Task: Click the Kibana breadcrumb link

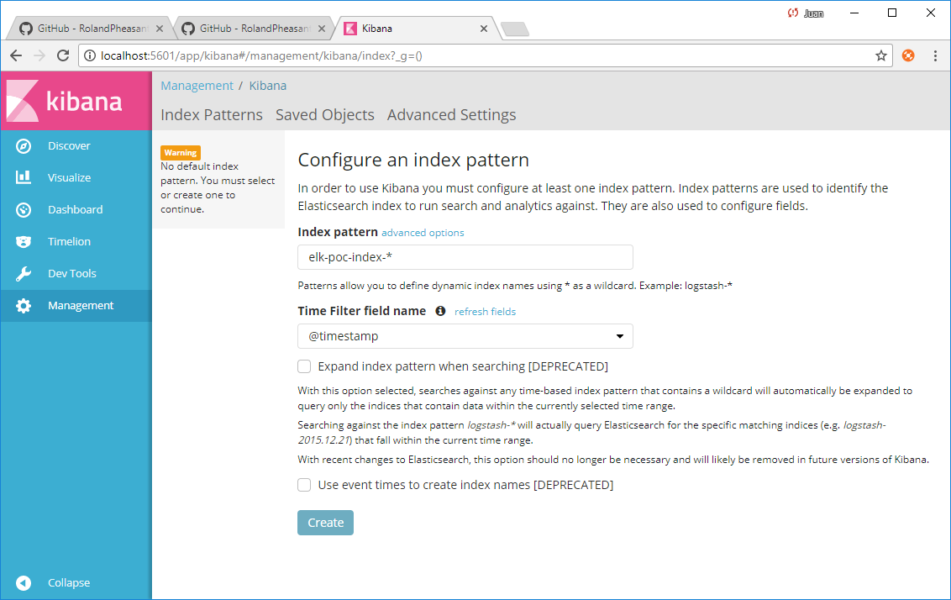Action: [267, 86]
